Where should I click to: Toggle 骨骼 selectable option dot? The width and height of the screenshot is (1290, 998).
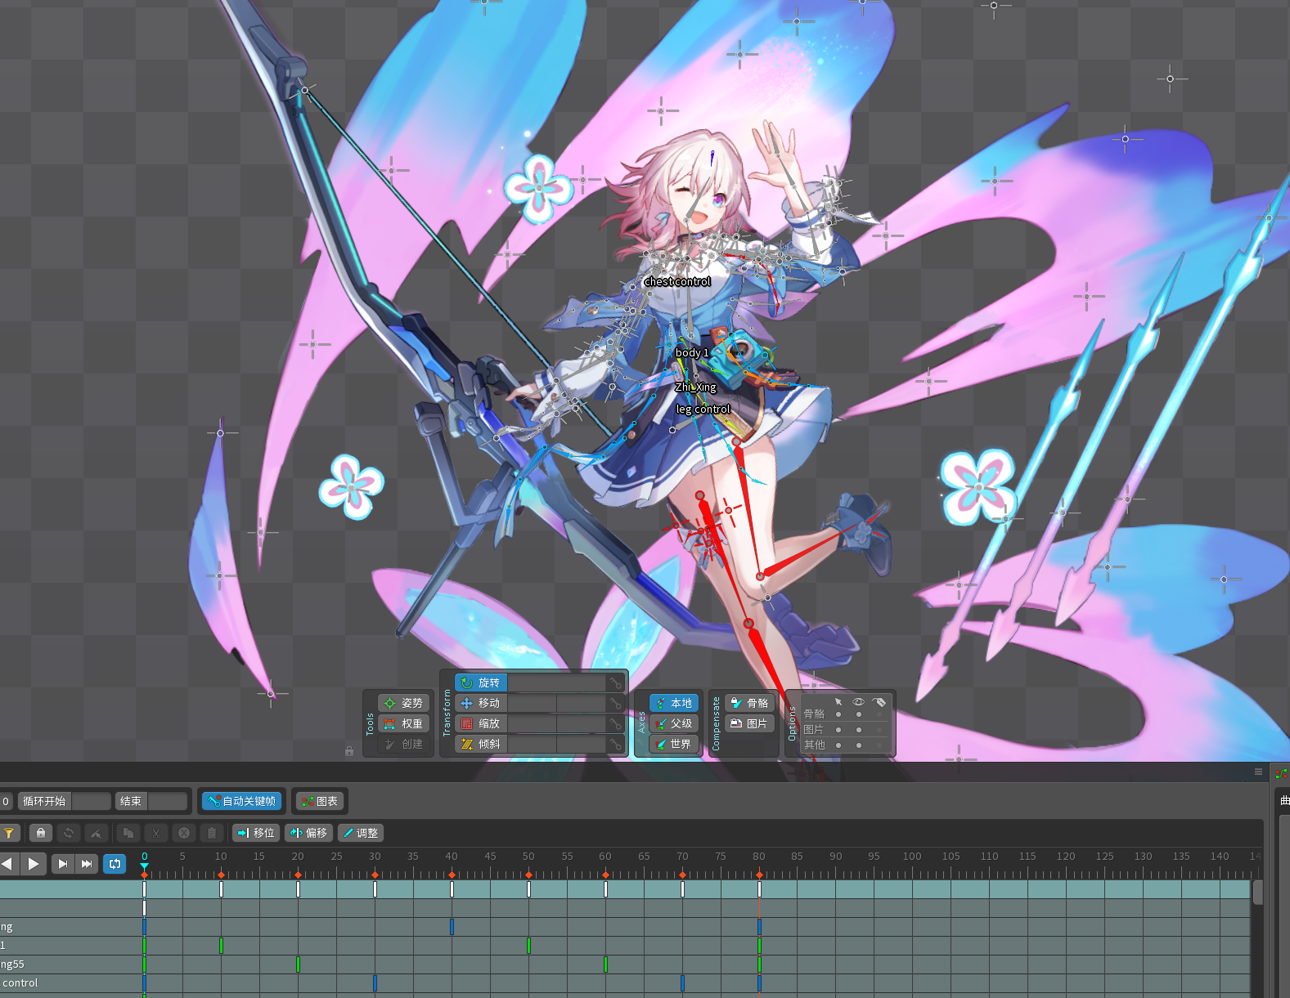(838, 714)
